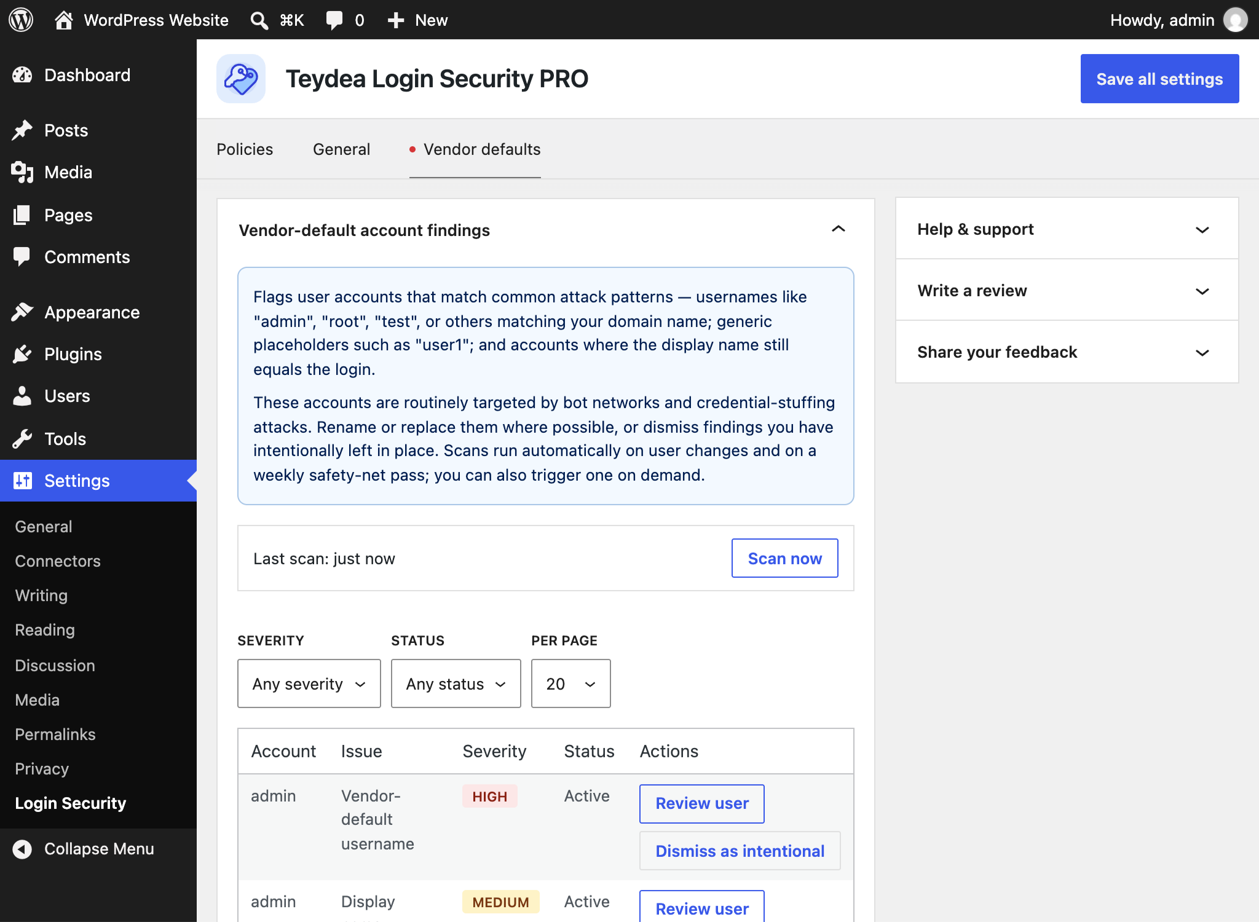The image size is (1259, 922).
Task: Click the Tools wrench icon
Action: point(22,439)
